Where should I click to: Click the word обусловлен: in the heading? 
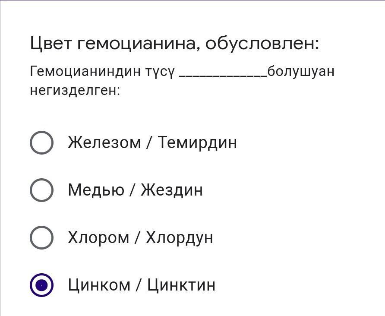click(x=262, y=44)
